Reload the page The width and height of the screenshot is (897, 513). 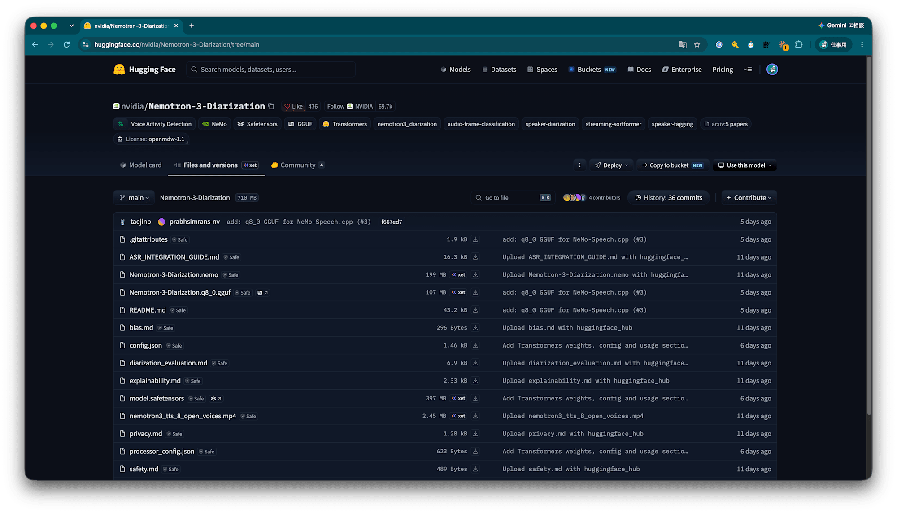pos(67,45)
